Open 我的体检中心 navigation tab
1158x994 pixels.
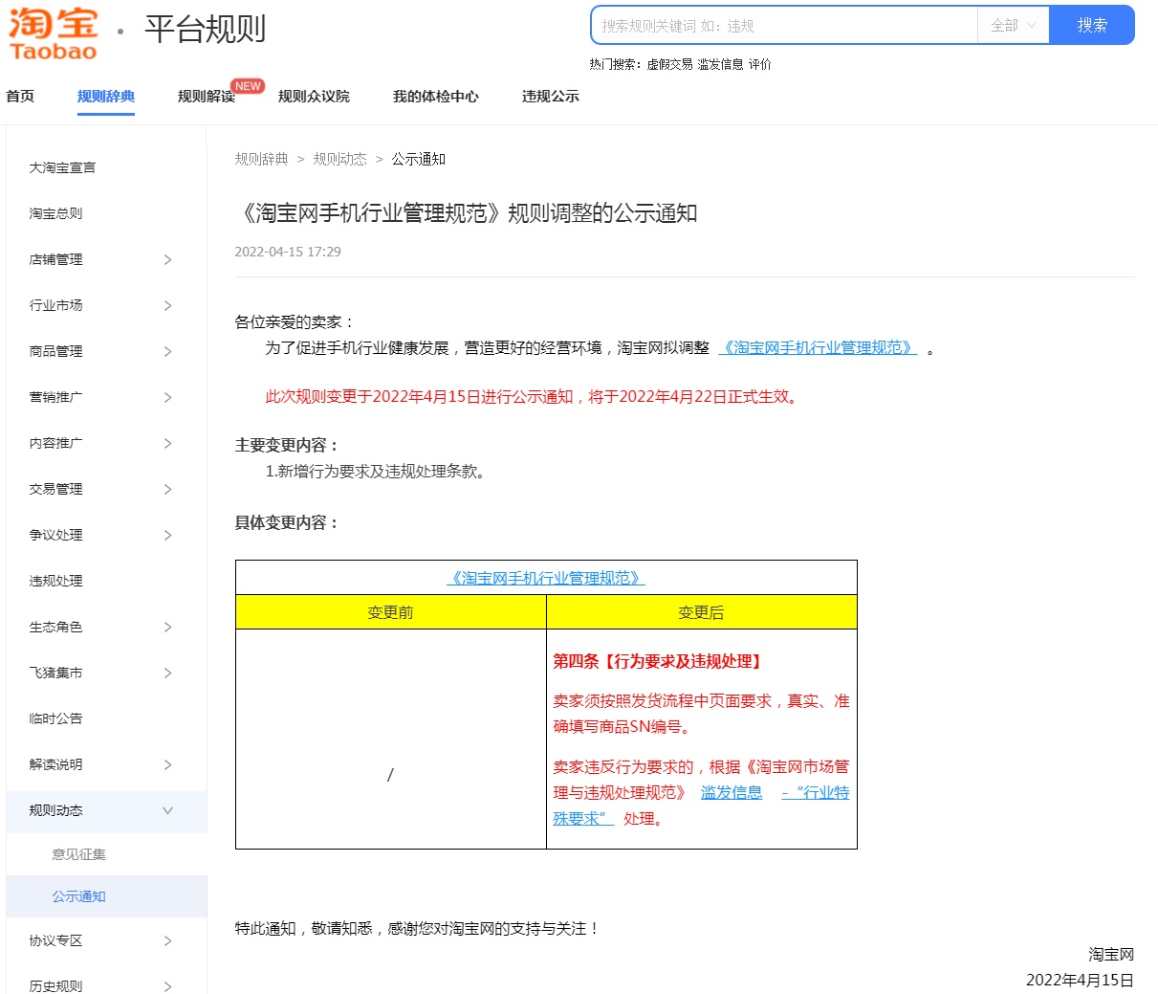[x=436, y=97]
